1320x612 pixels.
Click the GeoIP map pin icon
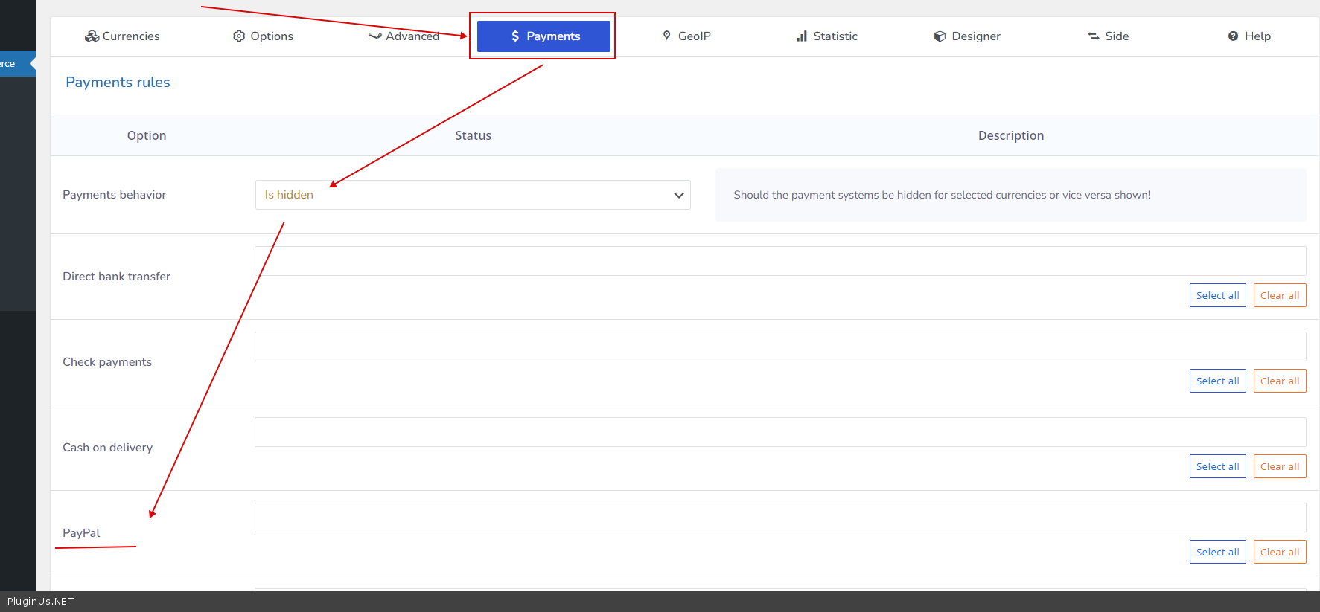point(667,36)
